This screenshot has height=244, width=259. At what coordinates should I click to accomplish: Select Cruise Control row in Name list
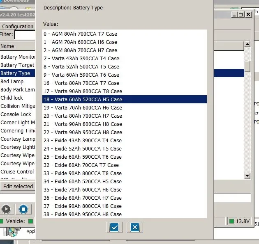pyautogui.click(x=18, y=172)
